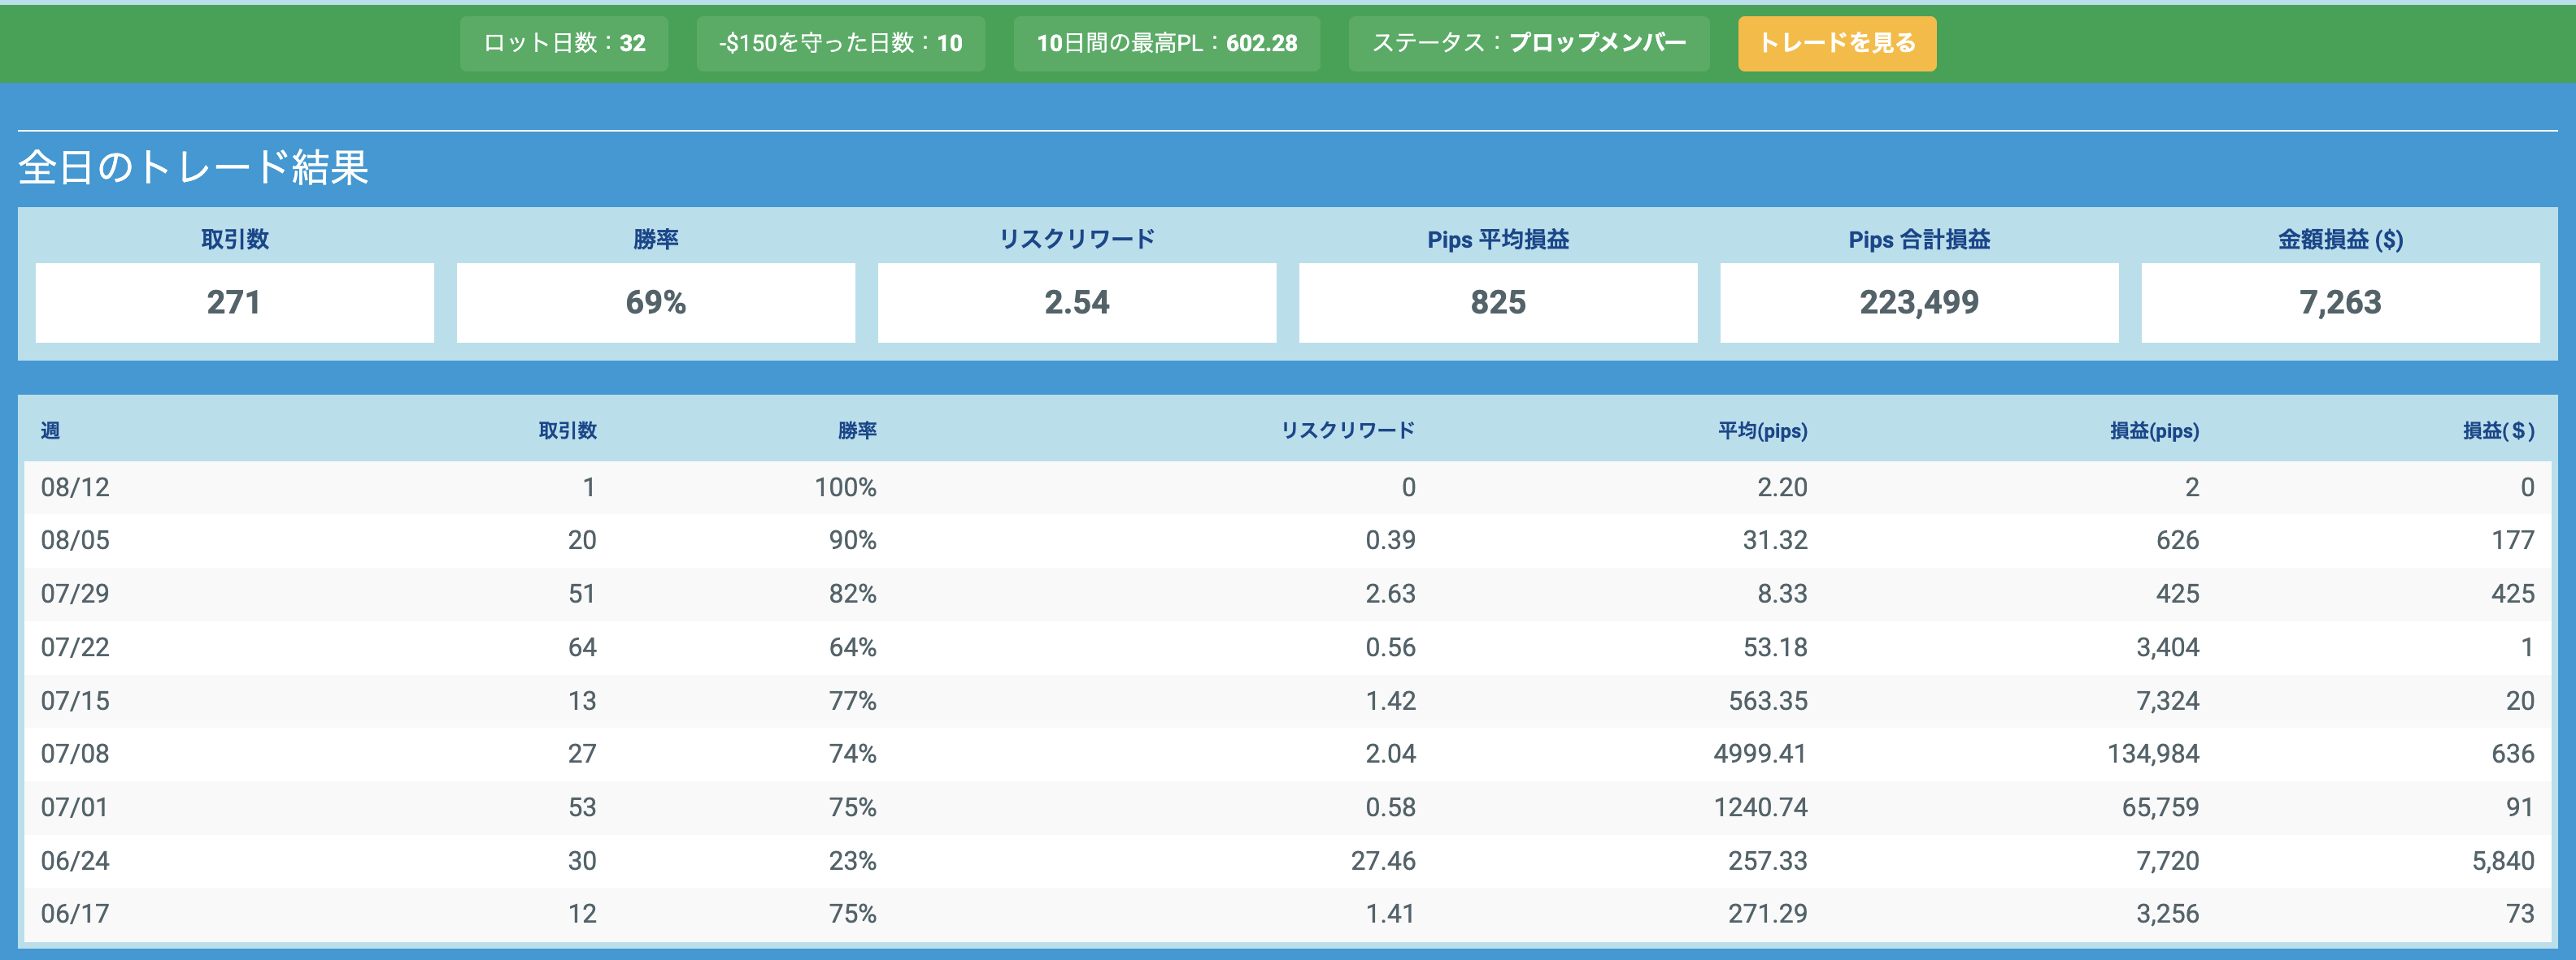Click the 636 dollar profit cell
Viewport: 2576px width, 960px height.
pos(2512,755)
